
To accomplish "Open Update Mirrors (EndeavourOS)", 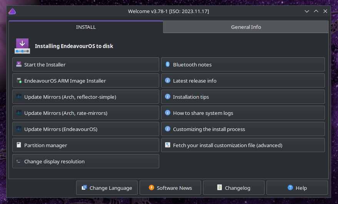I will (x=86, y=129).
